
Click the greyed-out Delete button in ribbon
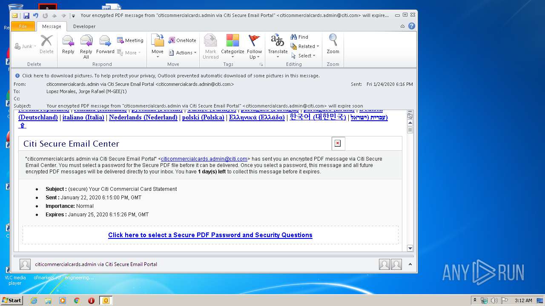pyautogui.click(x=46, y=45)
